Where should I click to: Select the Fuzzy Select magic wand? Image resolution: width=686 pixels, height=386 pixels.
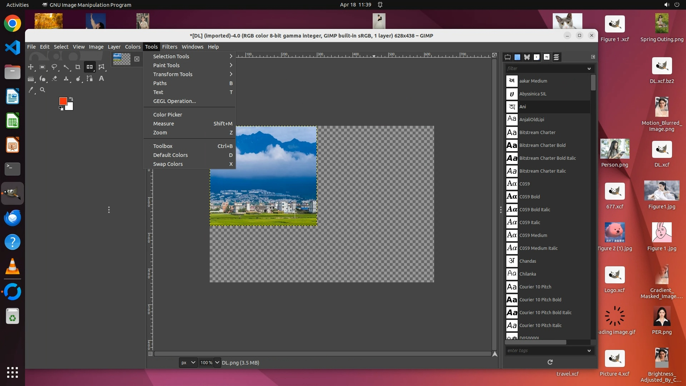coord(66,67)
